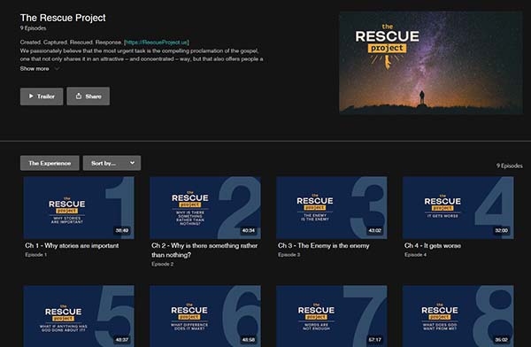Open title Ch 4 - It gets worse

pyautogui.click(x=433, y=246)
